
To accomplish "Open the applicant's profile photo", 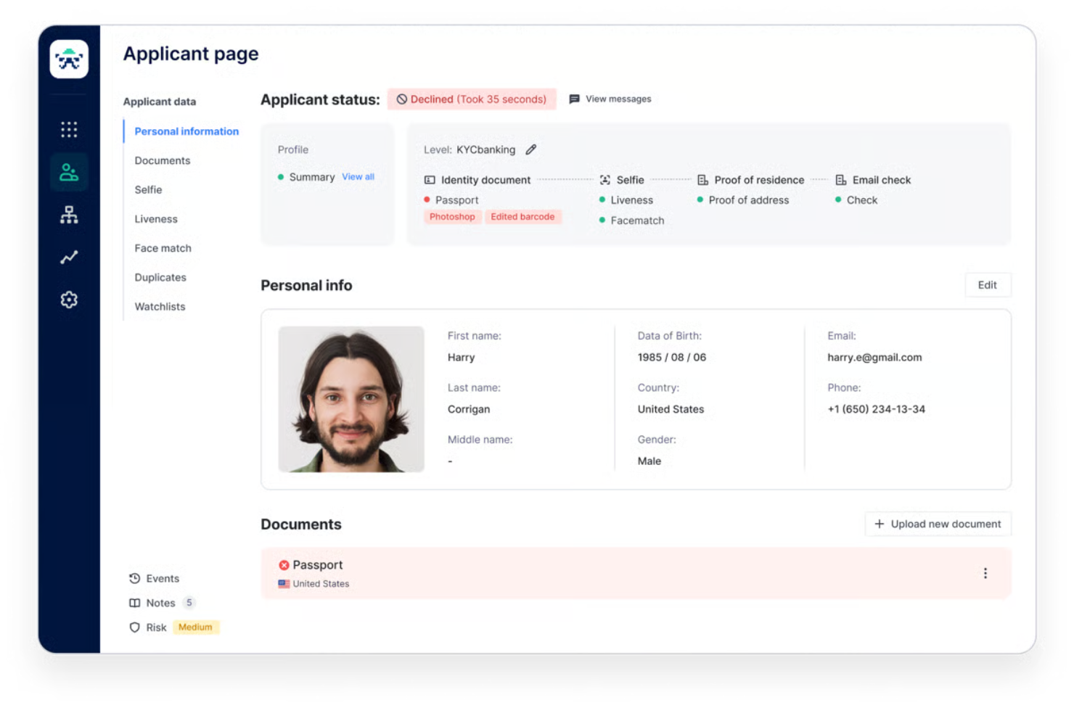I will pos(351,398).
